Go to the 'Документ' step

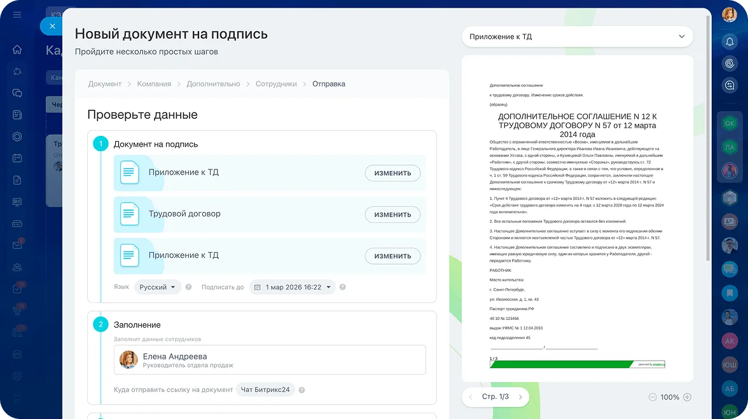click(x=104, y=84)
